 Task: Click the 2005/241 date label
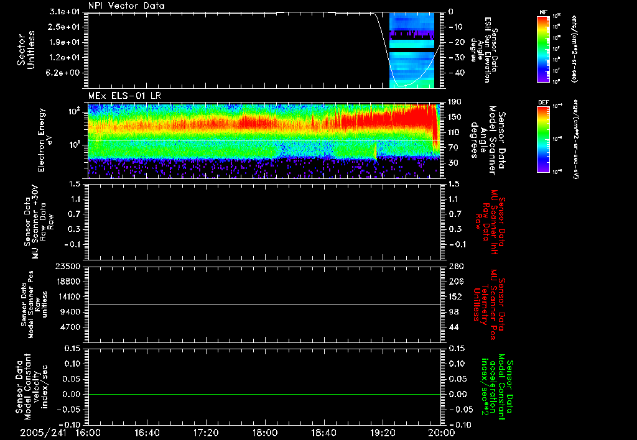coord(42,432)
